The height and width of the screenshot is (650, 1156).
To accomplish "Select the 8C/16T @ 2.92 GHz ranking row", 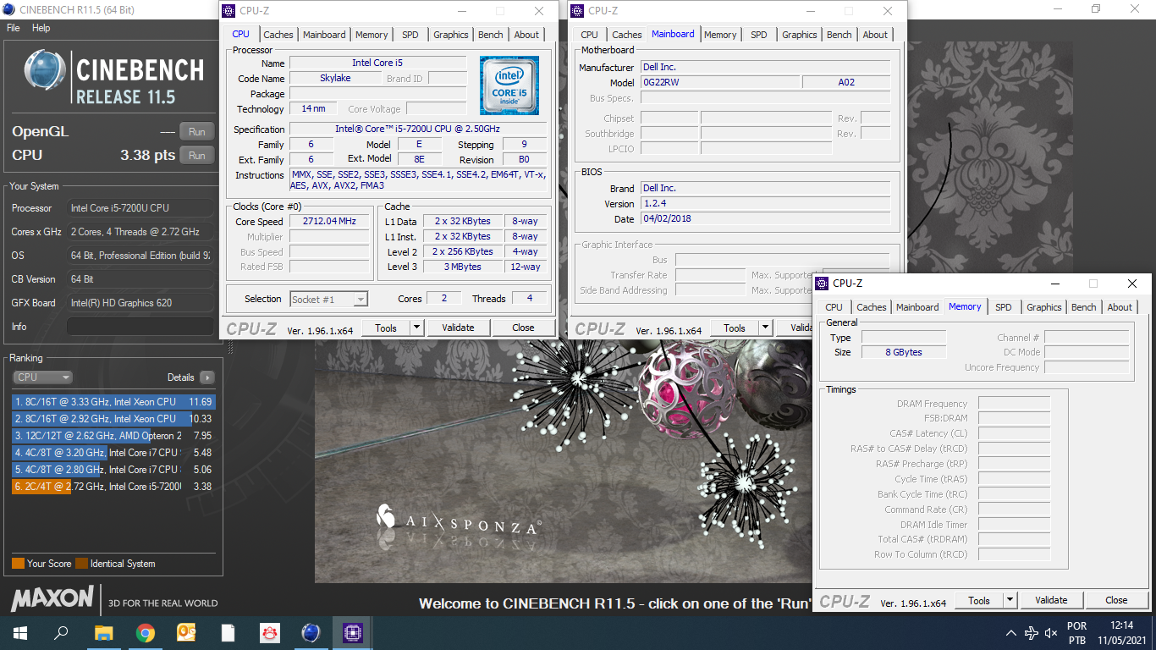I will coord(113,419).
